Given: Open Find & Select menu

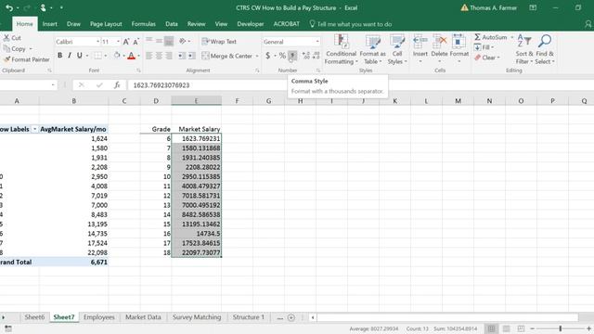Looking at the screenshot, I should pyautogui.click(x=545, y=49).
